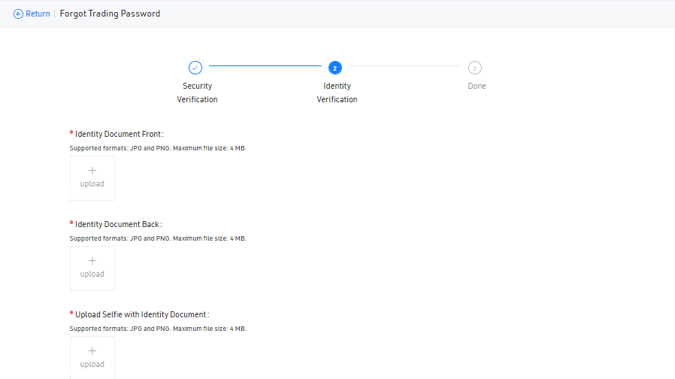The width and height of the screenshot is (675, 379).
Task: Click the 'upload' text in front document box
Action: (92, 183)
